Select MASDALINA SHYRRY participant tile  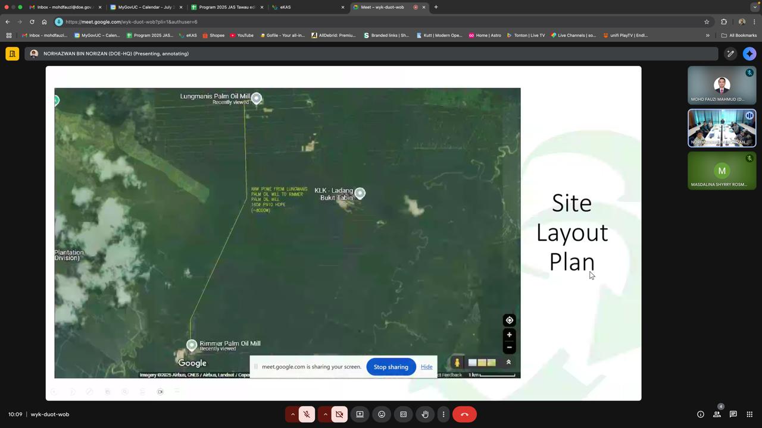tap(722, 171)
